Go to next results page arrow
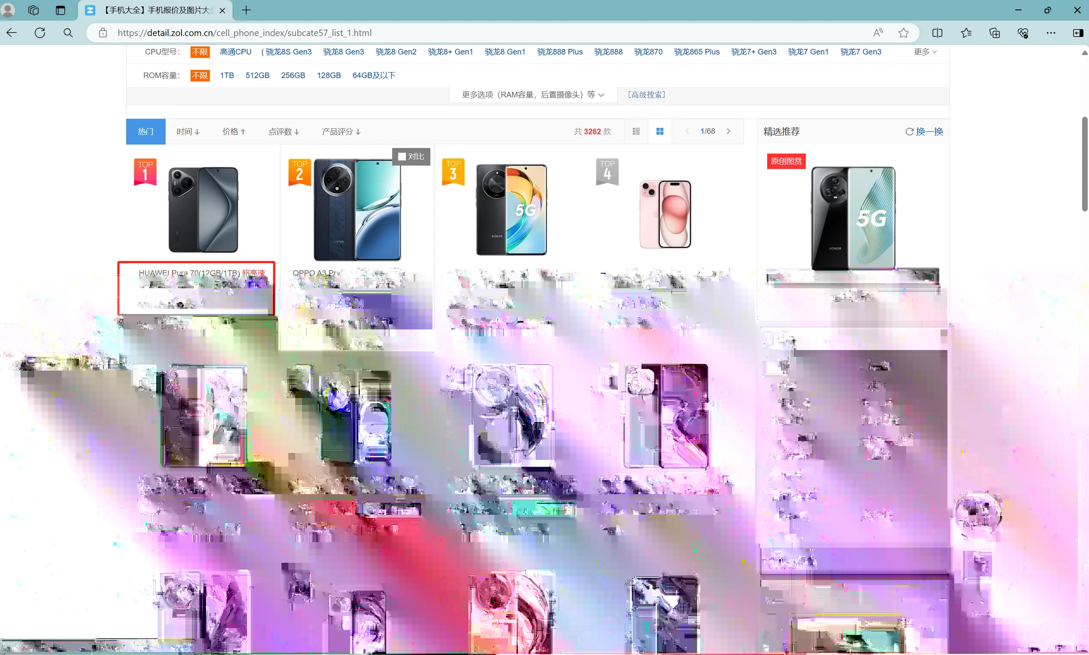The image size is (1089, 655). pos(729,131)
